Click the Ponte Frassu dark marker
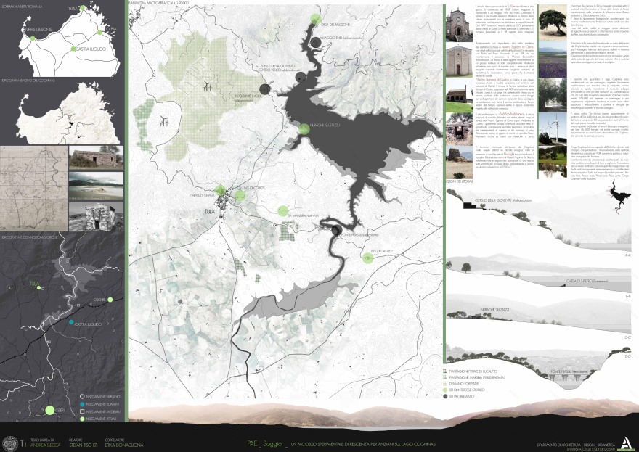This screenshot has width=639, height=452. (336, 231)
